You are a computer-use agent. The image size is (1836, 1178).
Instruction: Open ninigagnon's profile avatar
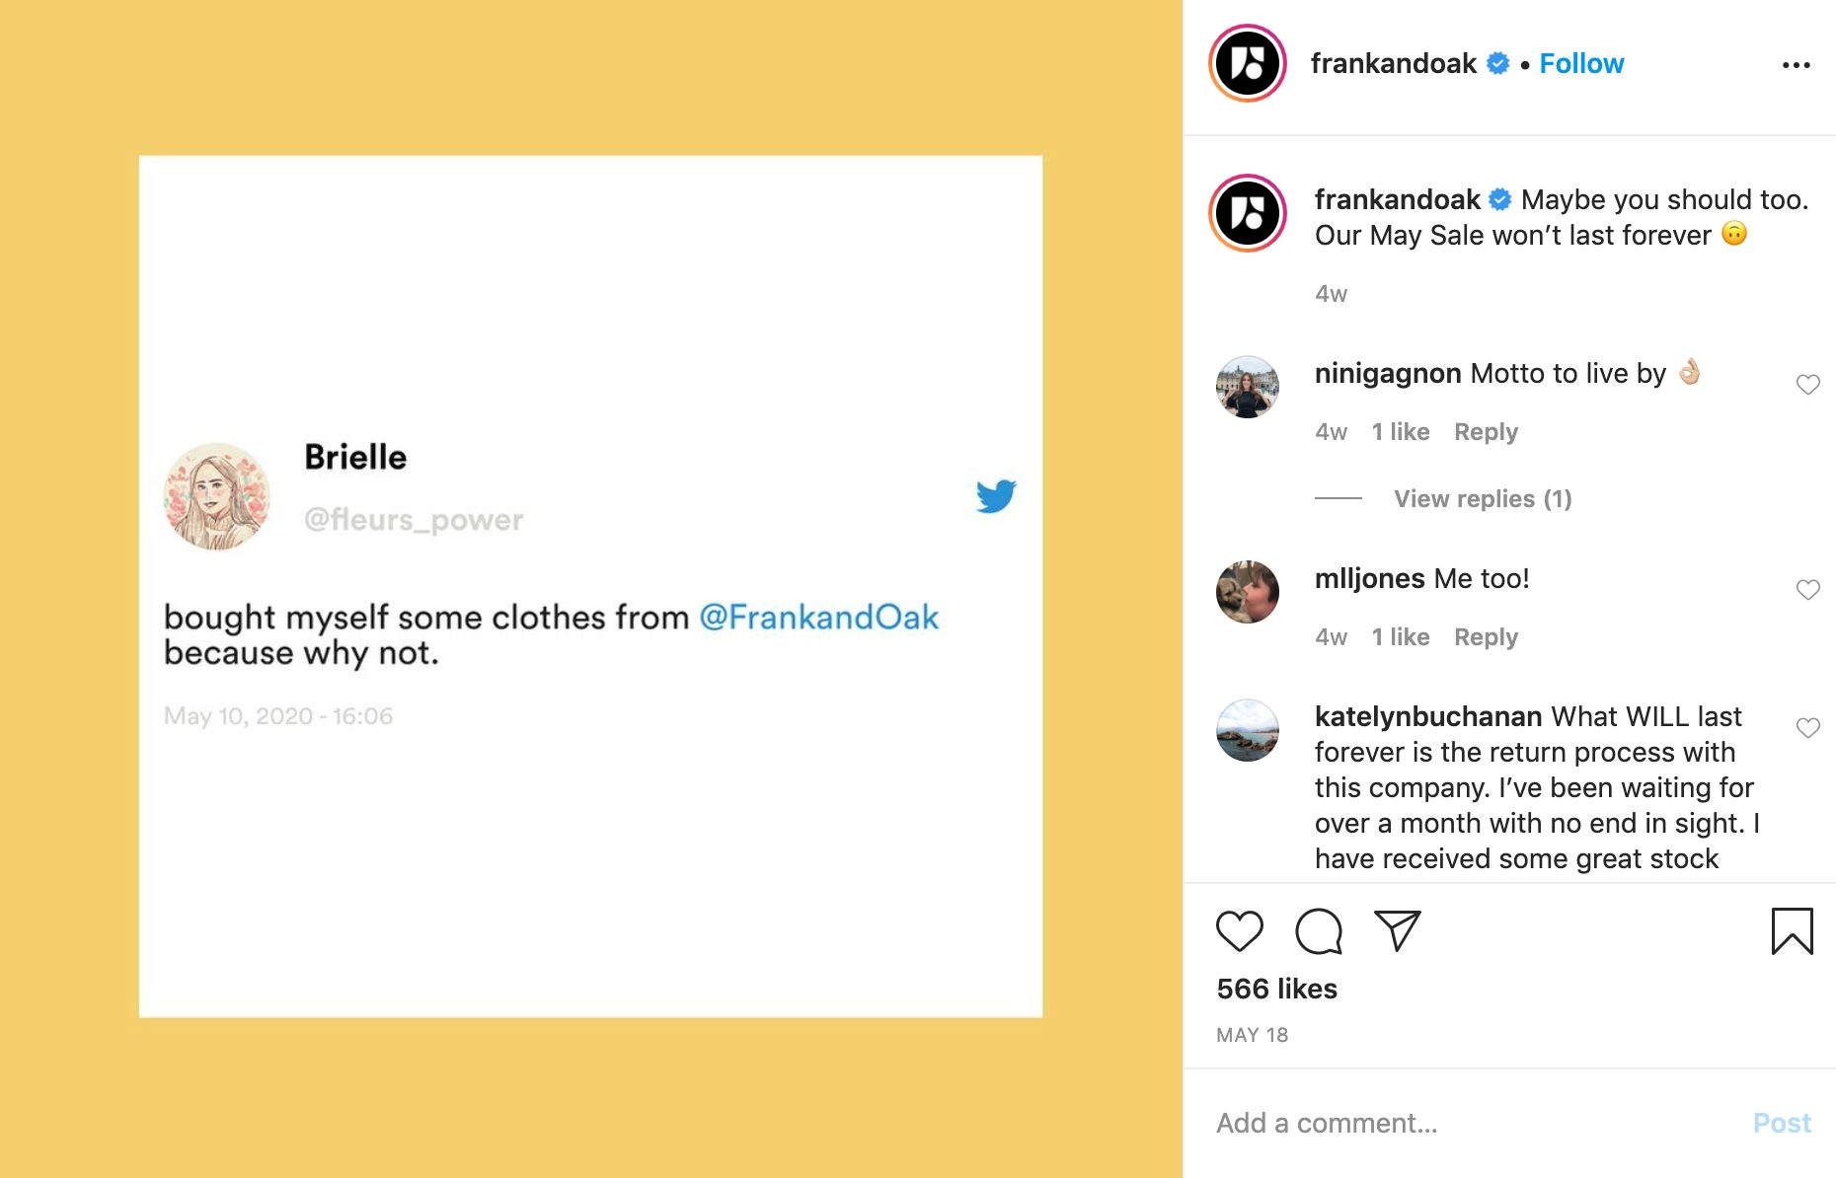click(1248, 387)
